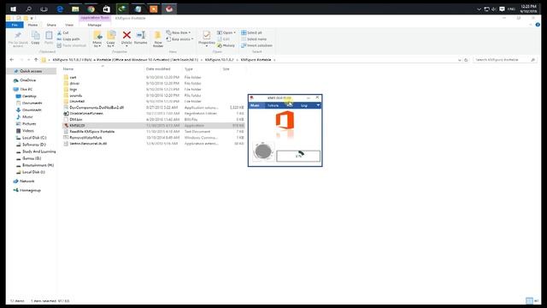The width and height of the screenshot is (547, 308).
Task: Select the sounds folder
Action: [76, 95]
